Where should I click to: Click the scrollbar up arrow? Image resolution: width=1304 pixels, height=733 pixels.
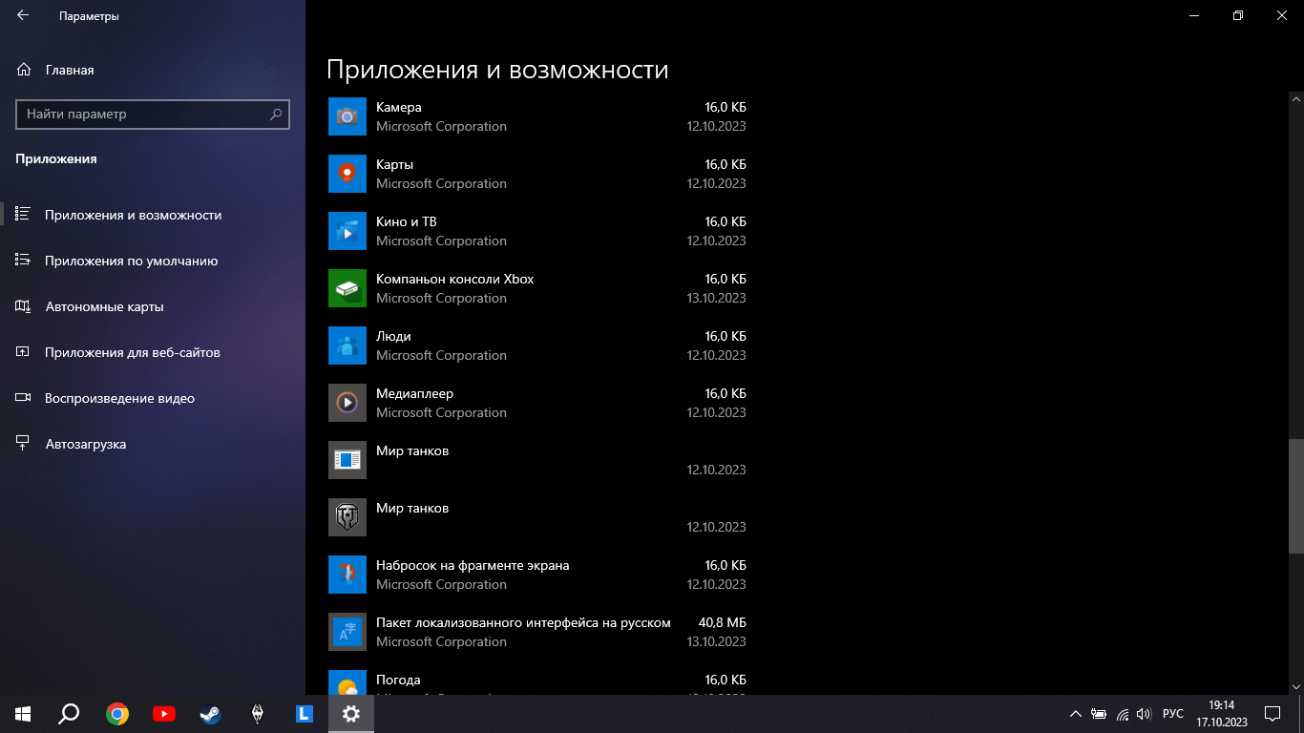1295,97
